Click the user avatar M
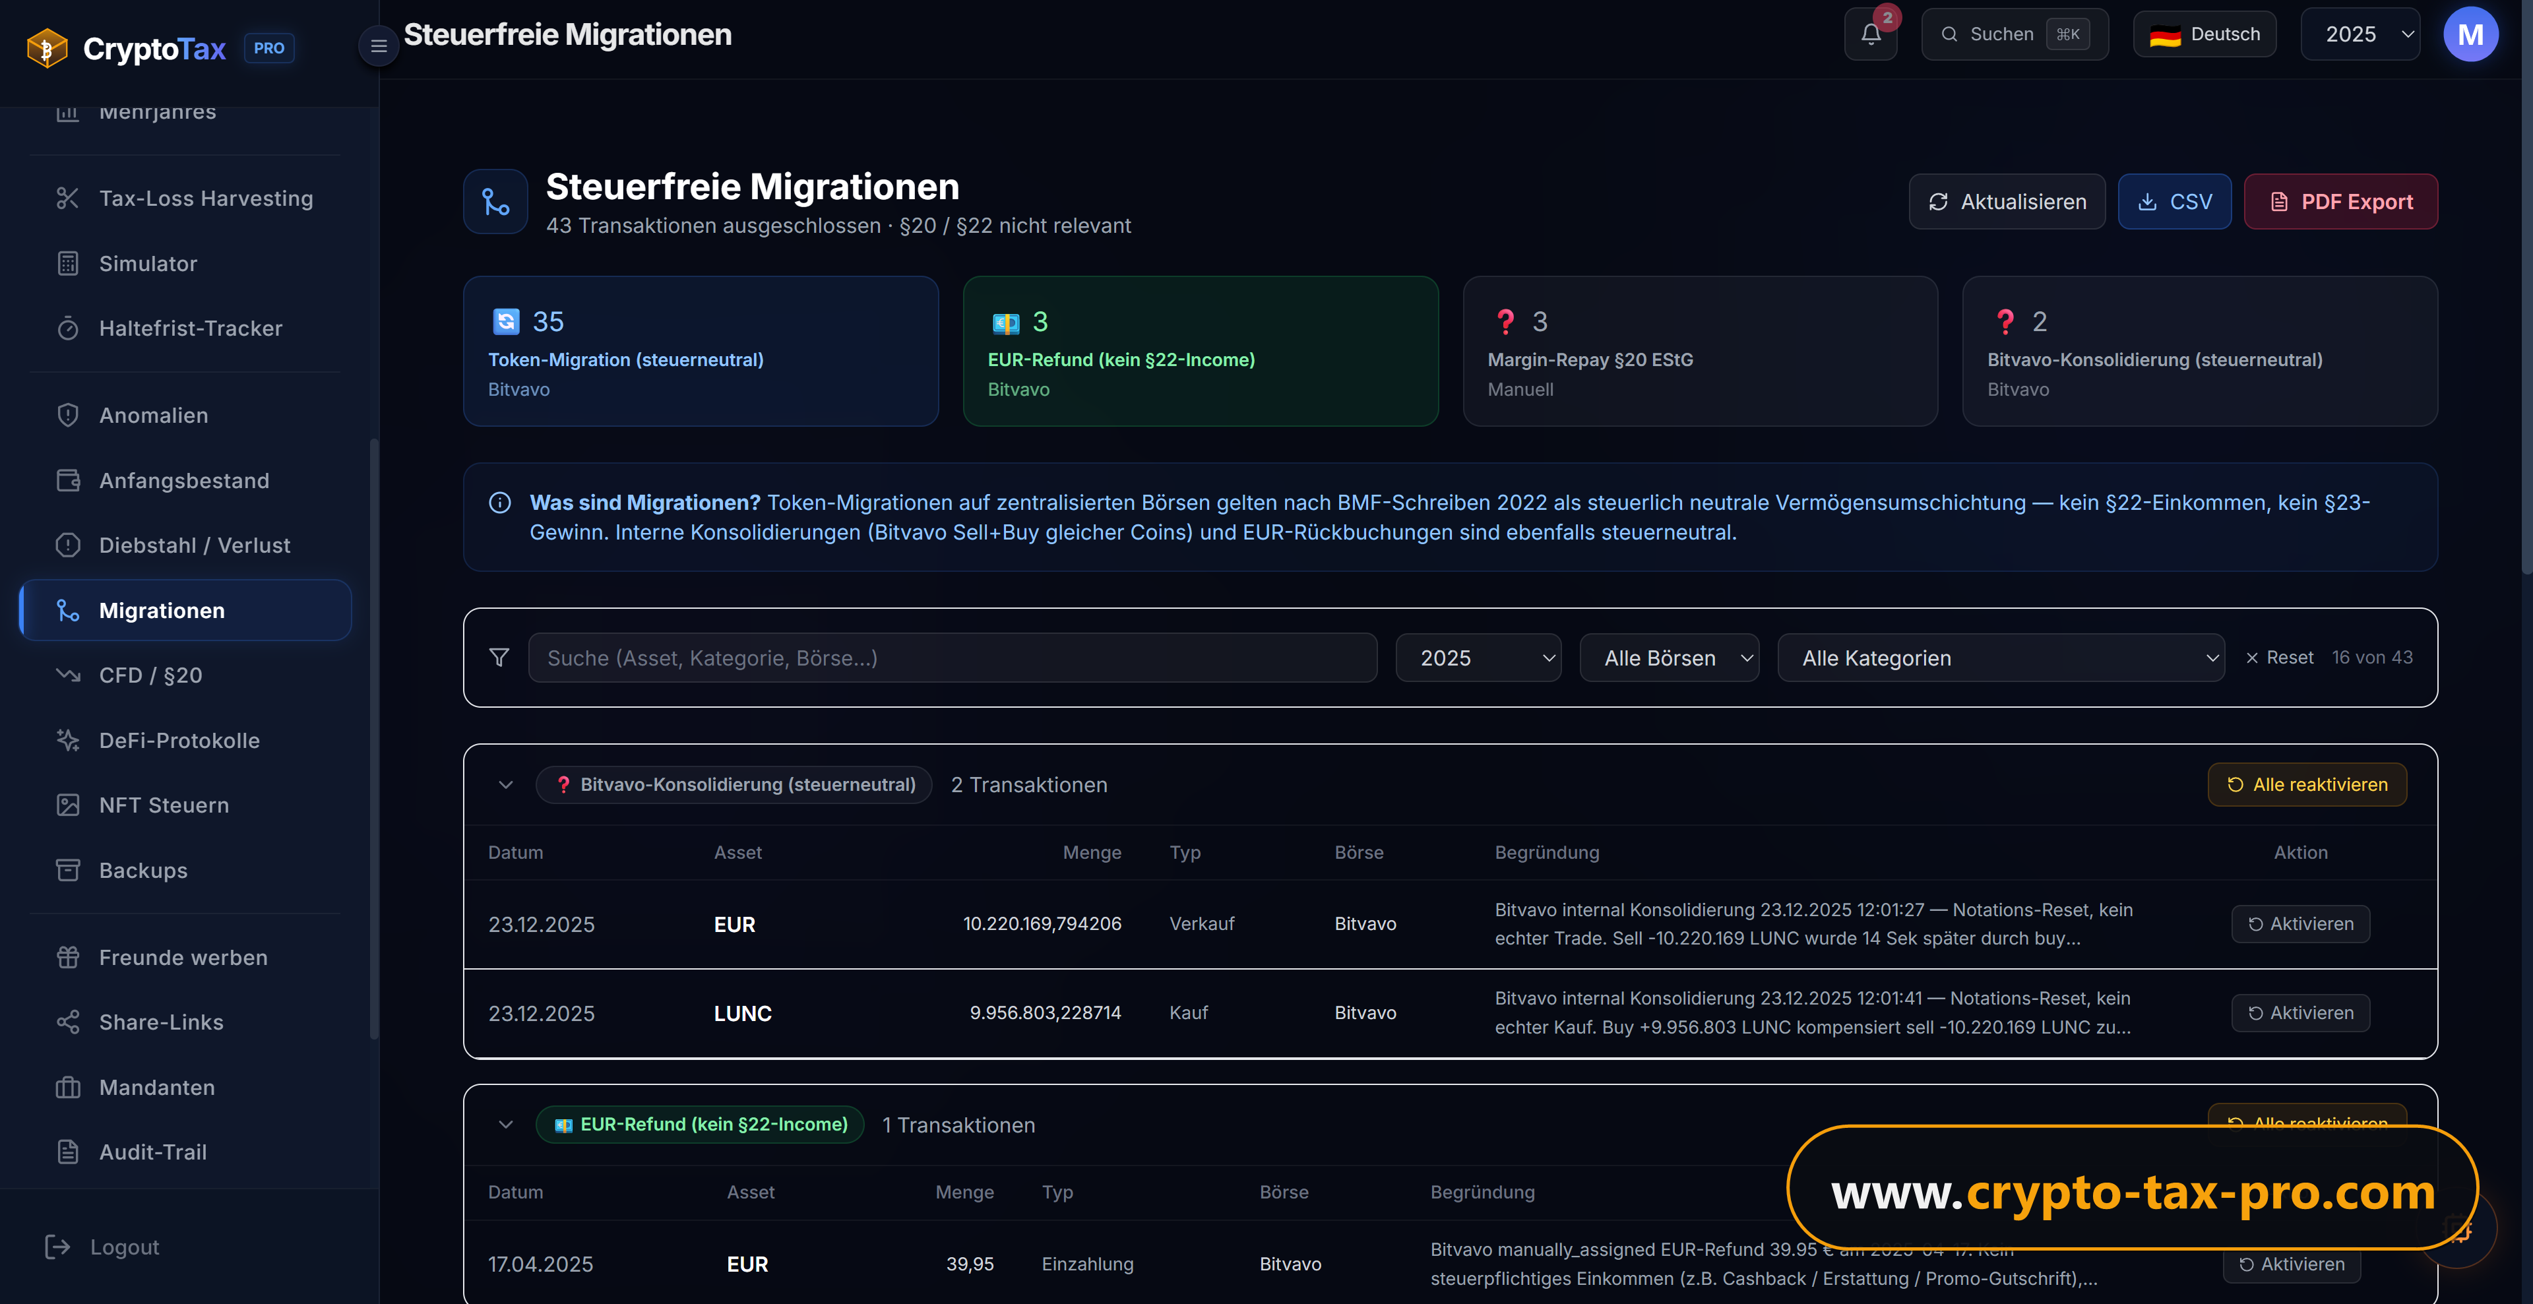The width and height of the screenshot is (2533, 1304). (x=2470, y=34)
